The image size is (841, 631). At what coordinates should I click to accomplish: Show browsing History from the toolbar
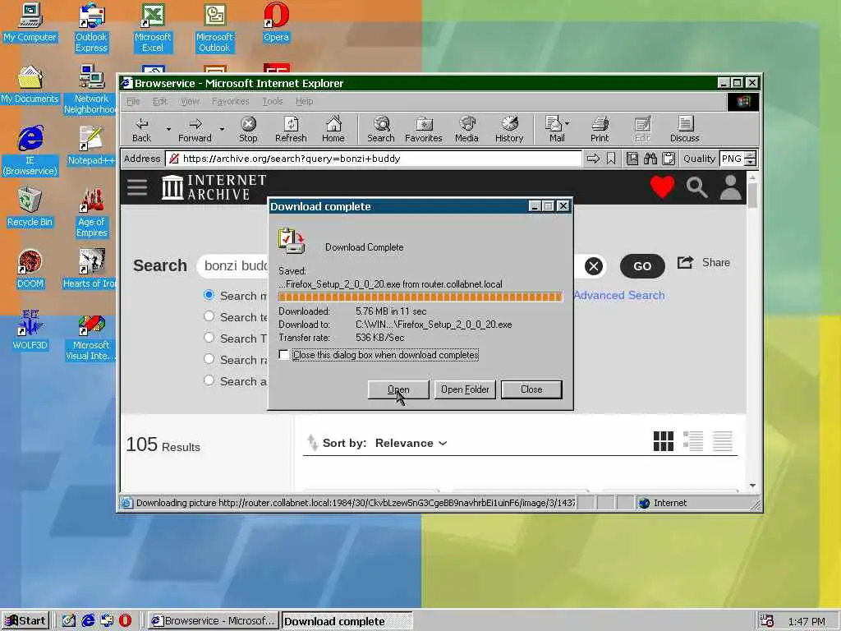(509, 129)
